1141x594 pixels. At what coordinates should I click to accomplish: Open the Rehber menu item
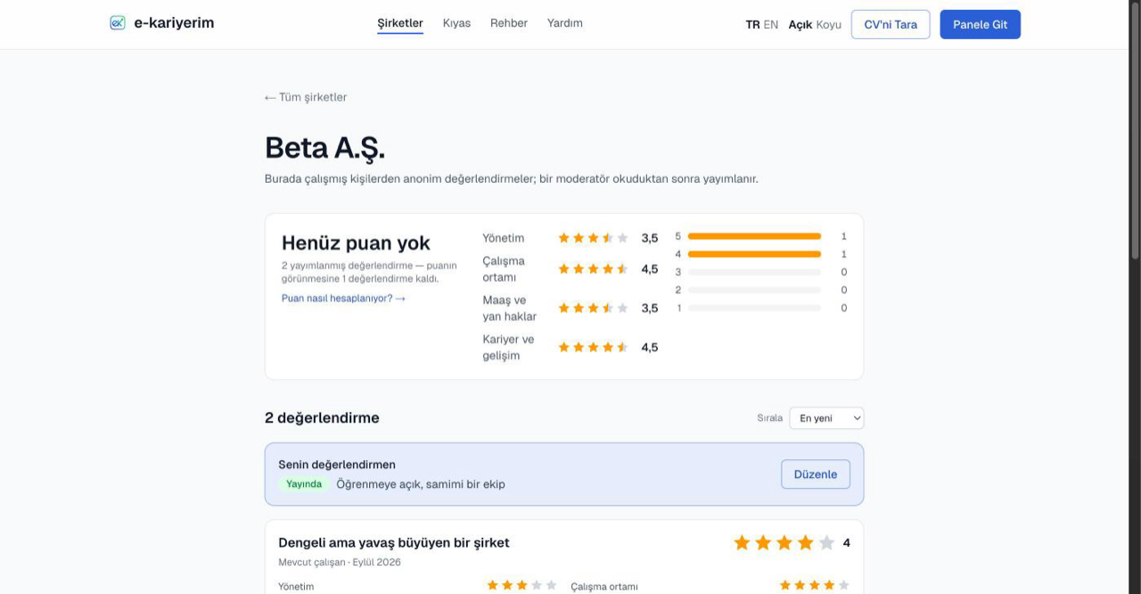coord(509,23)
